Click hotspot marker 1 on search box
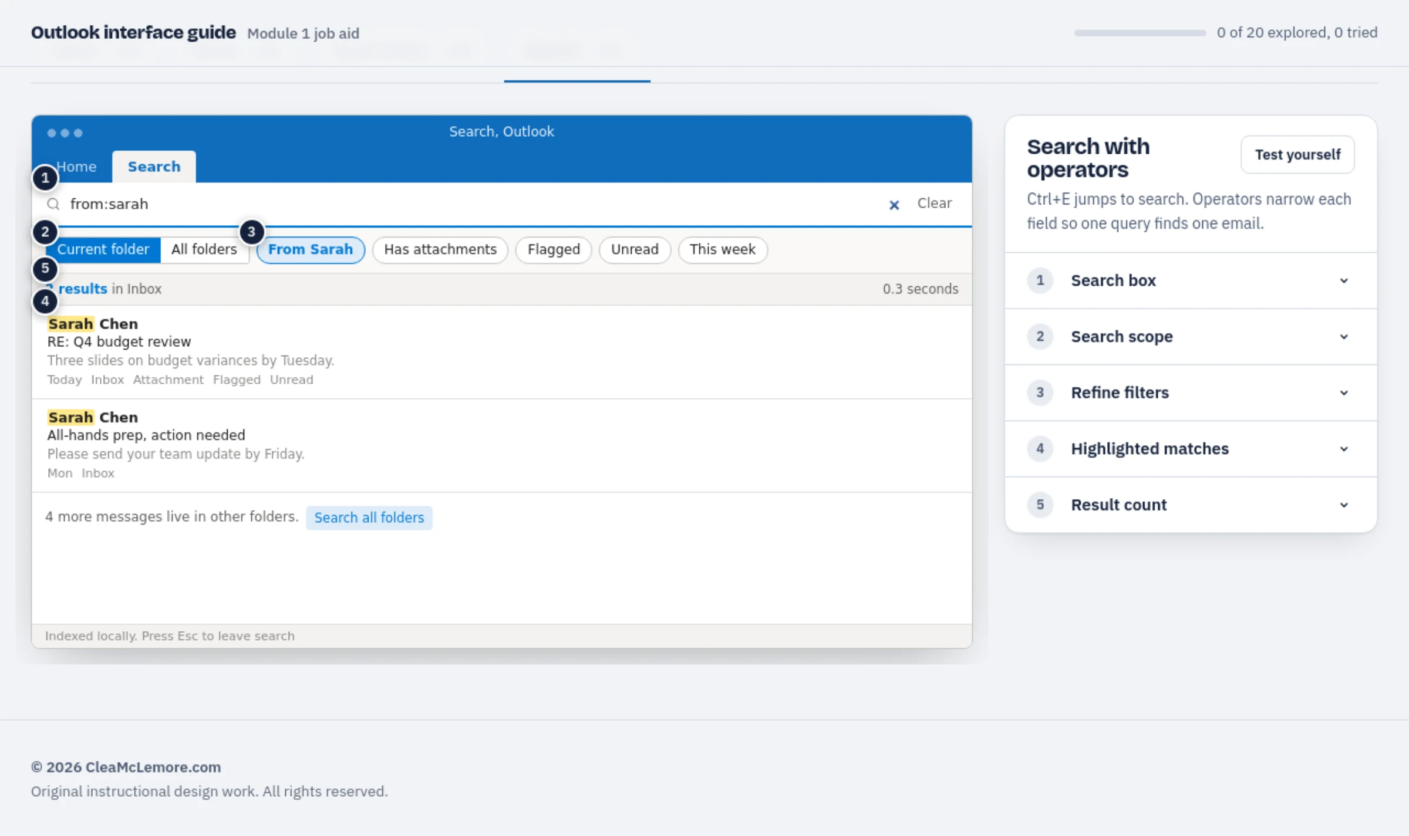1409x836 pixels. [x=45, y=178]
